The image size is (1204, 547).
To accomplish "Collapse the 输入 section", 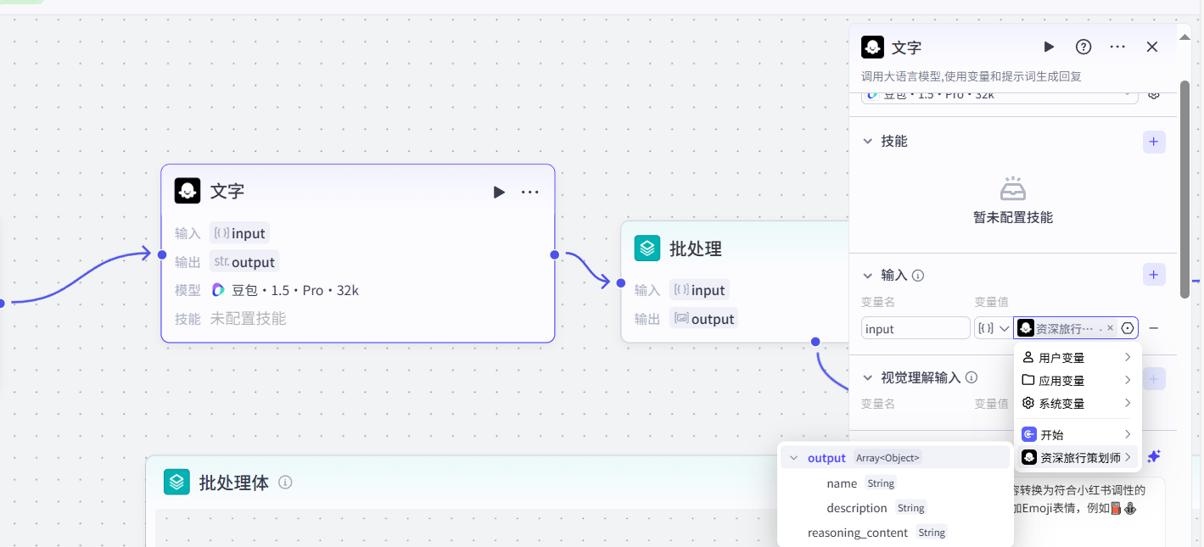I will 867,275.
